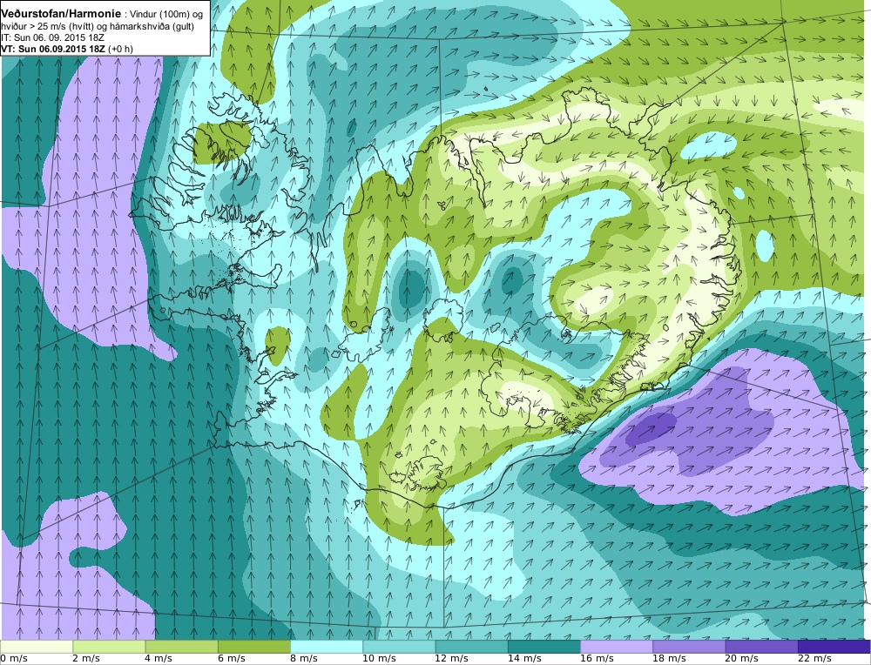The height and width of the screenshot is (665, 871).
Task: Click the 22 m/s dark purple swatch
Action: [834, 647]
